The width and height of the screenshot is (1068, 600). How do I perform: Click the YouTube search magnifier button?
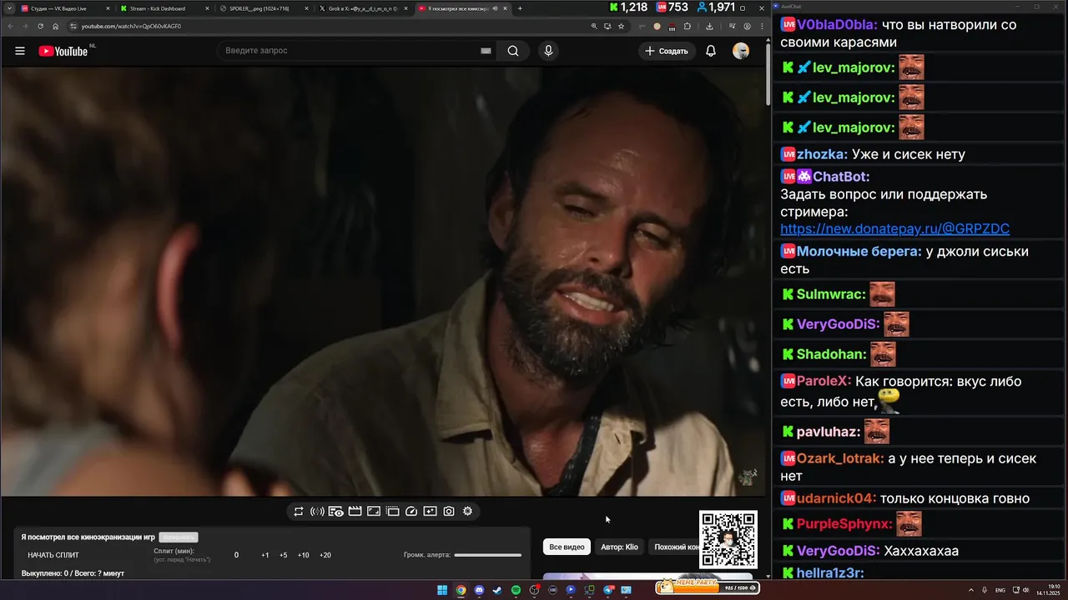513,51
